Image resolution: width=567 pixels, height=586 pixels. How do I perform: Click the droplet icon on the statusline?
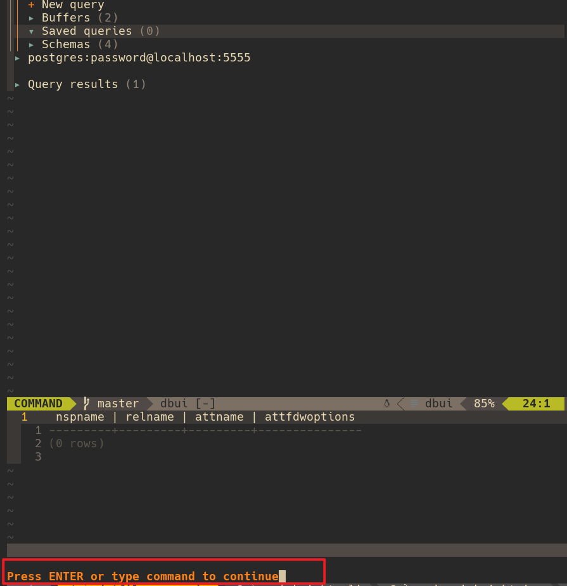point(387,403)
